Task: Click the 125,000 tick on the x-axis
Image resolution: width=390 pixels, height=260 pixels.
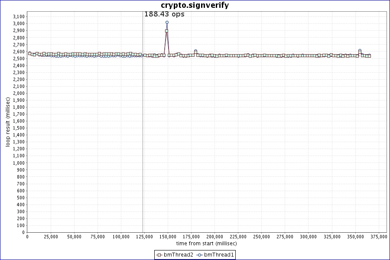Action: (144, 237)
